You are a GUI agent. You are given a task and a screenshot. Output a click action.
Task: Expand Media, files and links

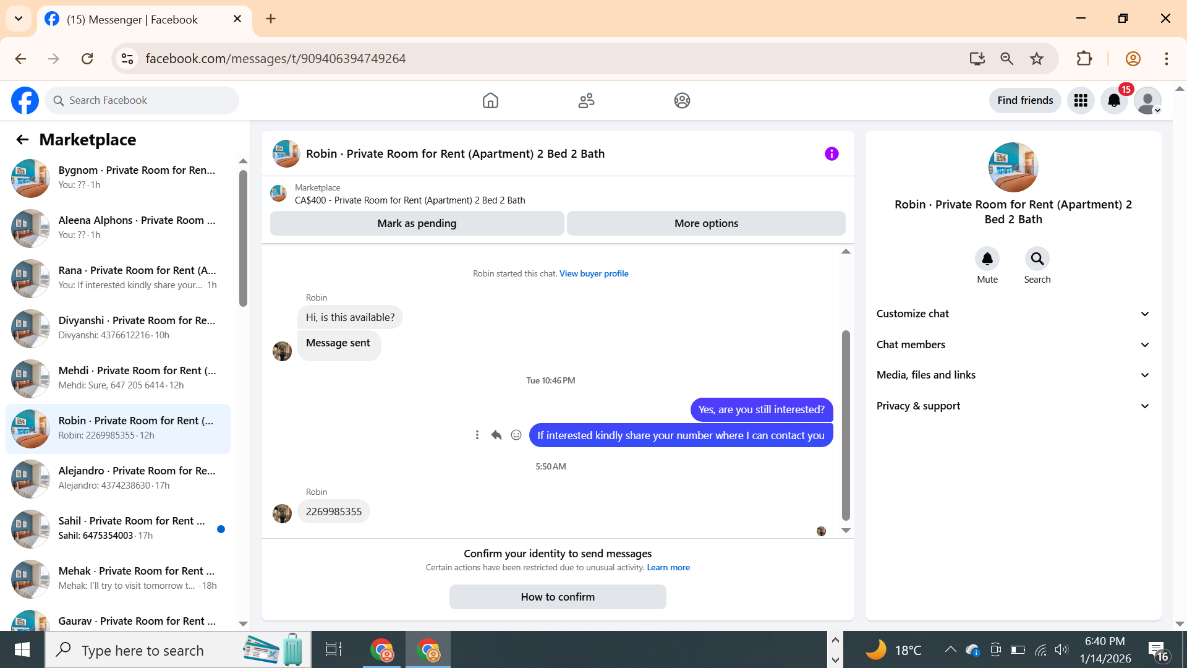pyautogui.click(x=1013, y=375)
